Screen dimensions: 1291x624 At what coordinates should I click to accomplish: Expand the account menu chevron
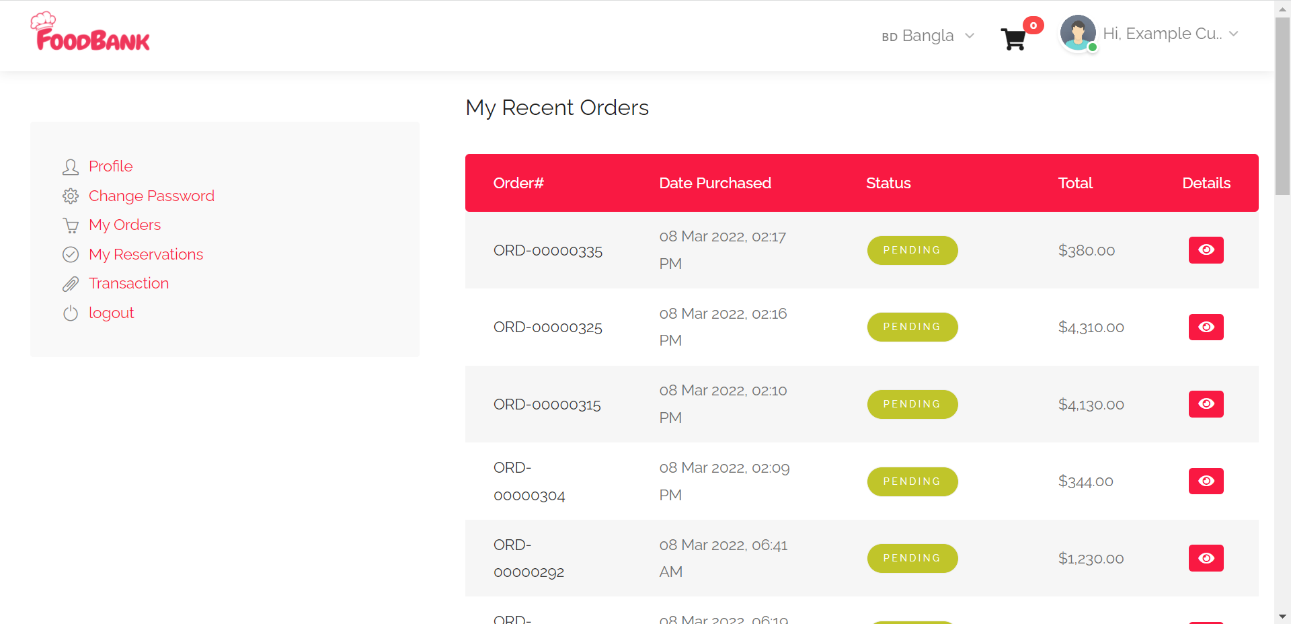pyautogui.click(x=1233, y=34)
